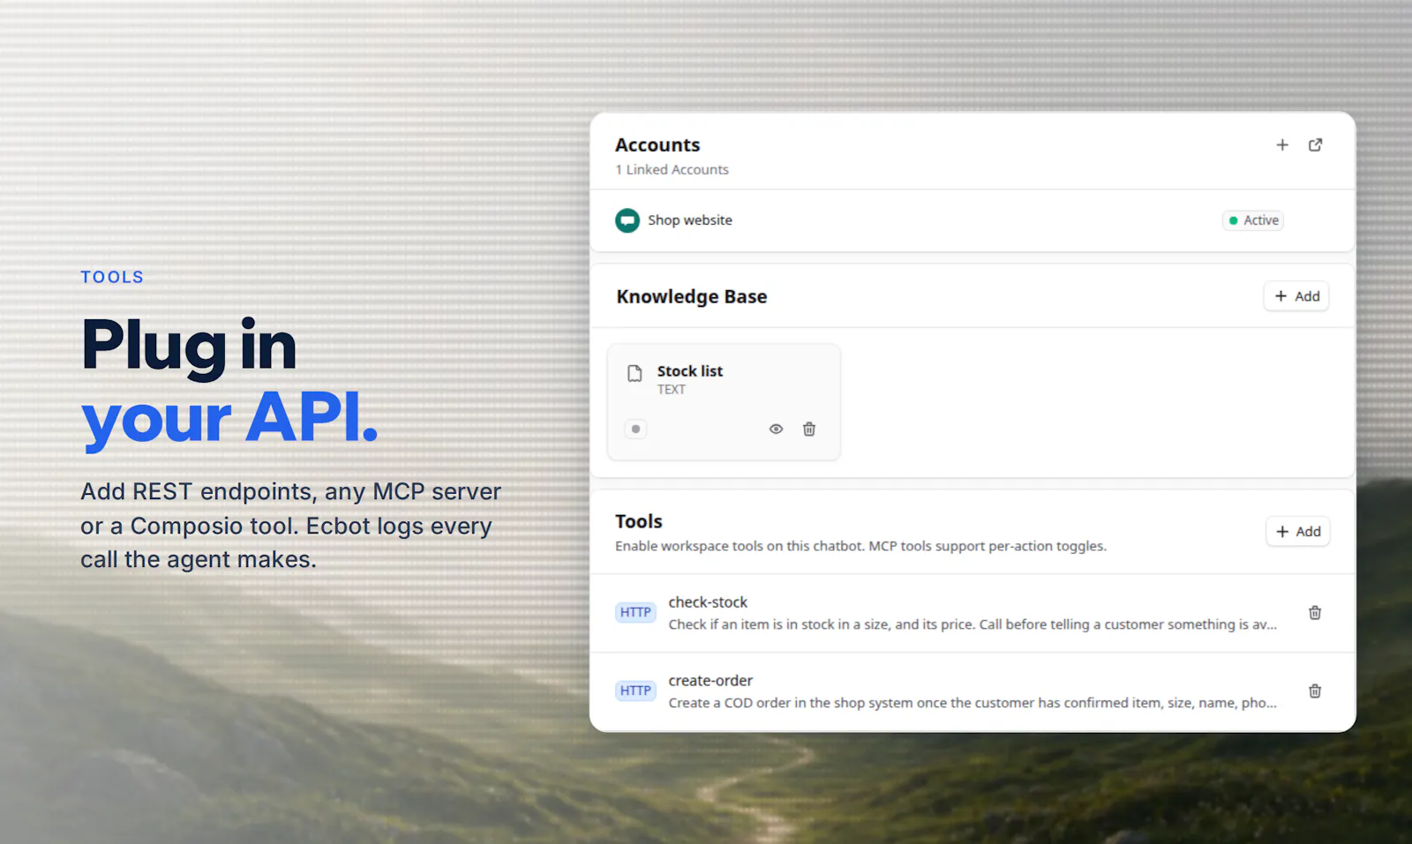Screen dimensions: 1412x844
Task: Delete the check-stock tool
Action: 1315,613
